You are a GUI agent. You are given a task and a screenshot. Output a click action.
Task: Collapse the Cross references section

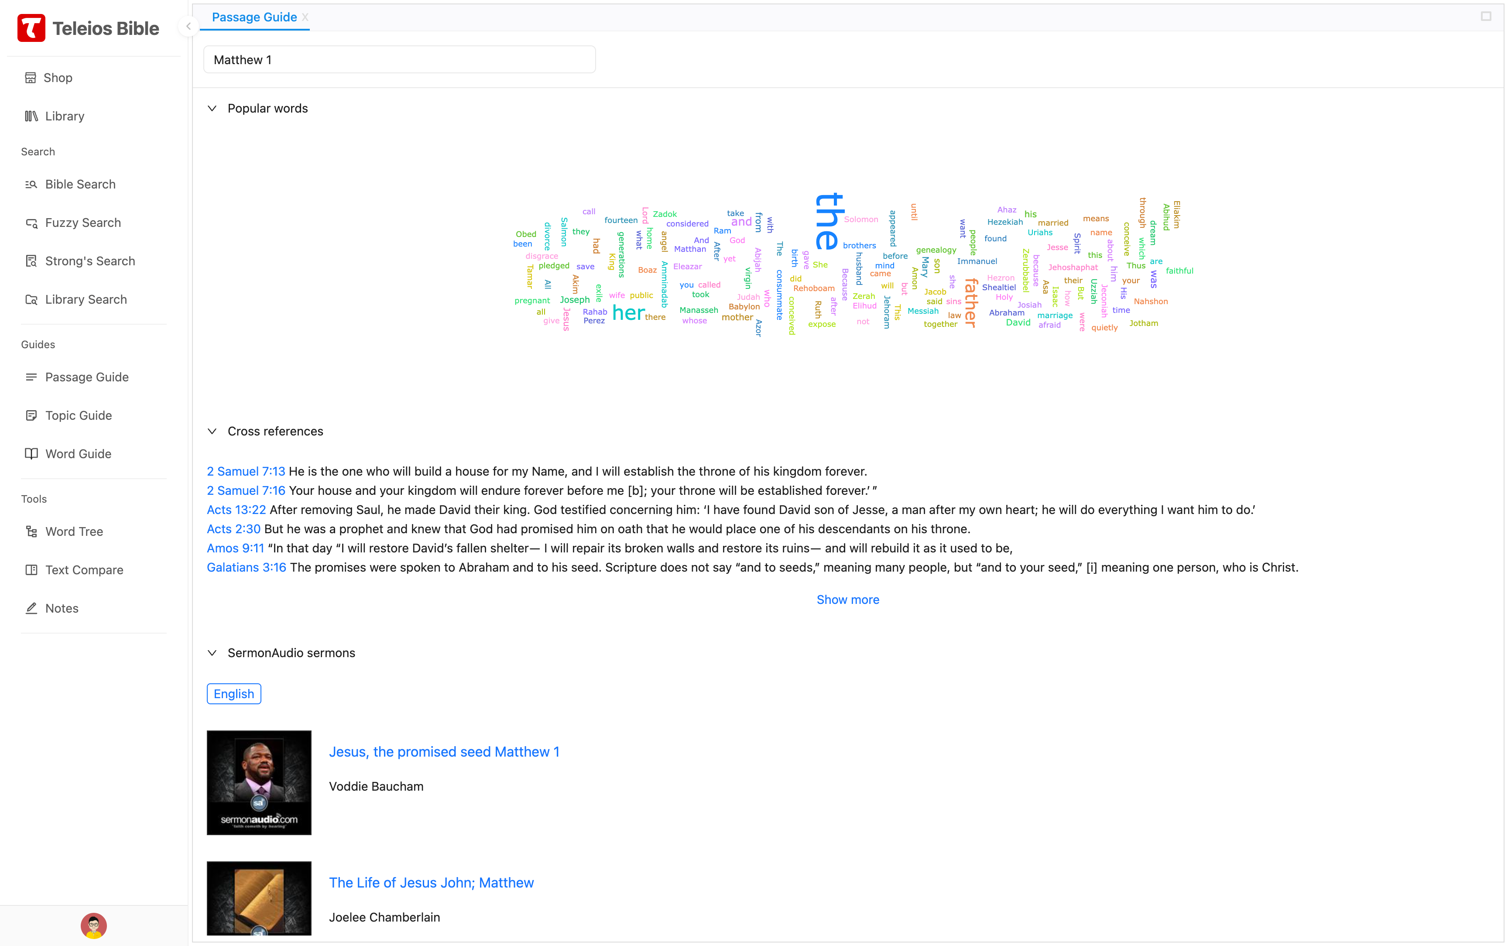tap(212, 431)
